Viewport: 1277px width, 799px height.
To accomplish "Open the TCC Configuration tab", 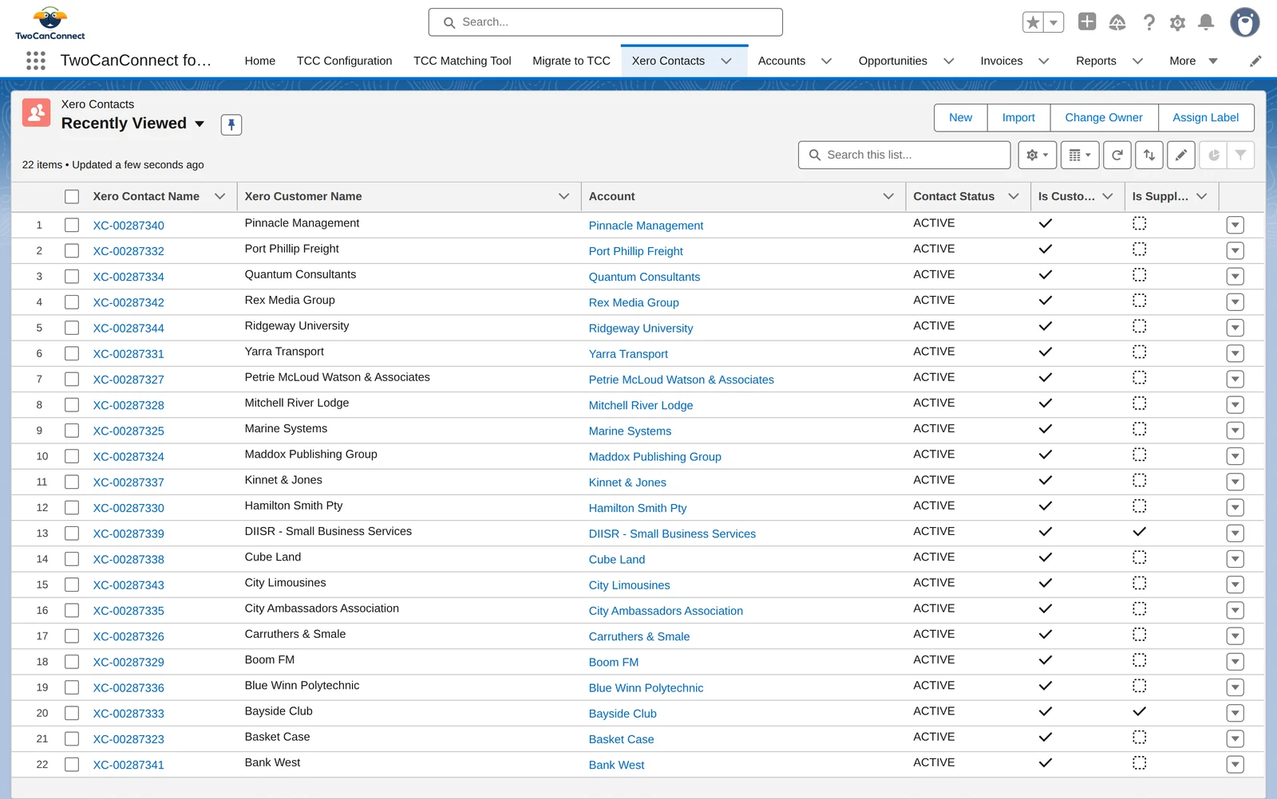I will point(345,61).
